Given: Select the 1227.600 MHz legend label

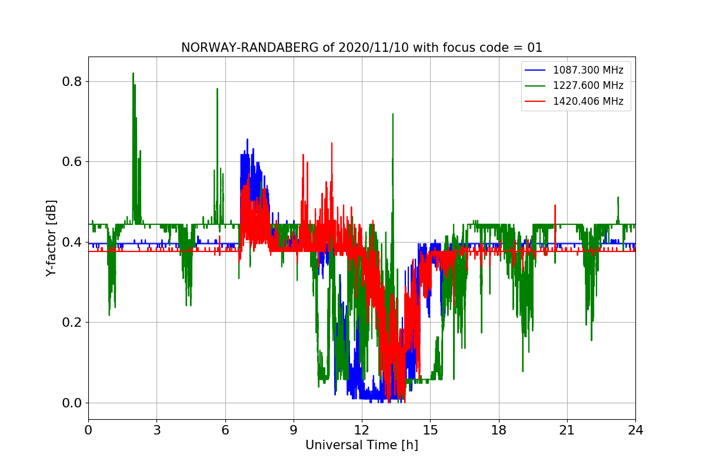Looking at the screenshot, I should tap(588, 86).
